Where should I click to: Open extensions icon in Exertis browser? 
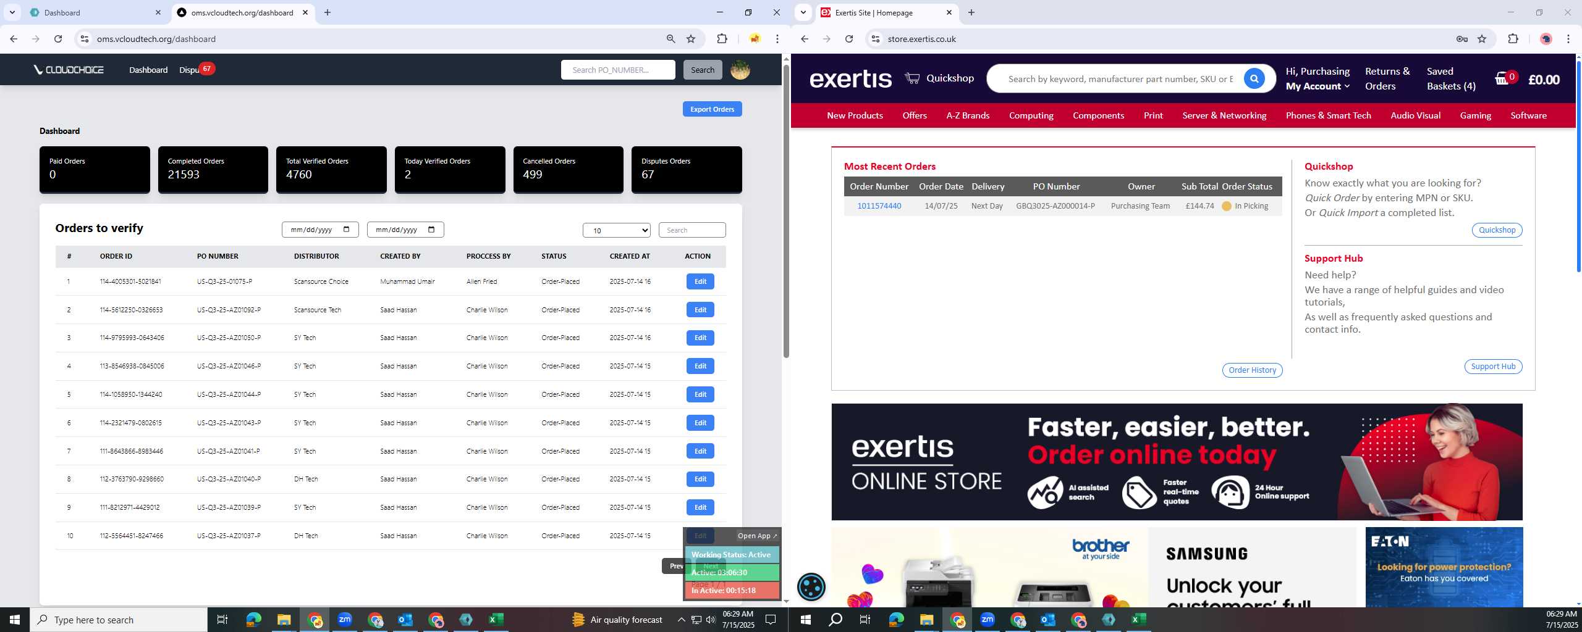click(1513, 39)
